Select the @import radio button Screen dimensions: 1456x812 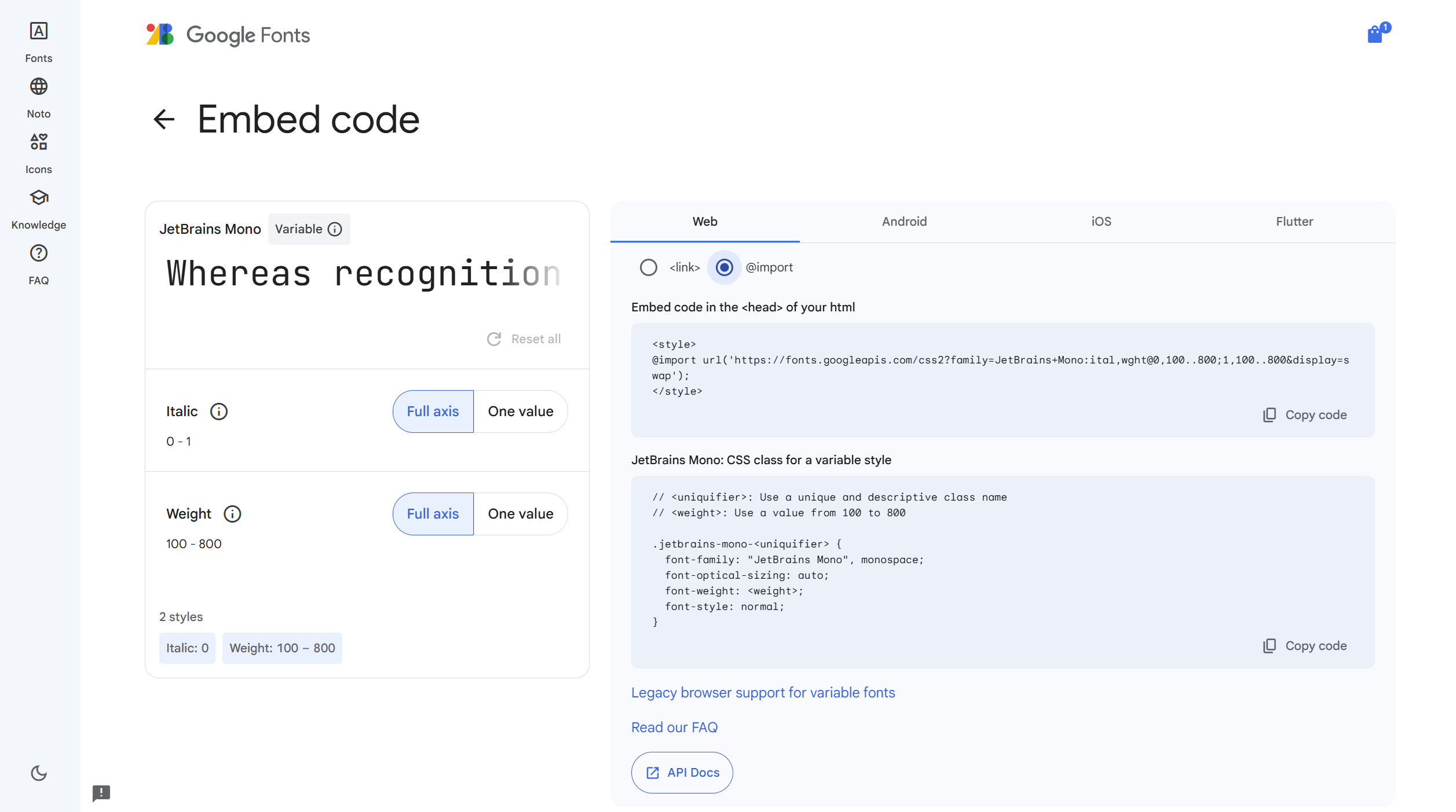(725, 267)
